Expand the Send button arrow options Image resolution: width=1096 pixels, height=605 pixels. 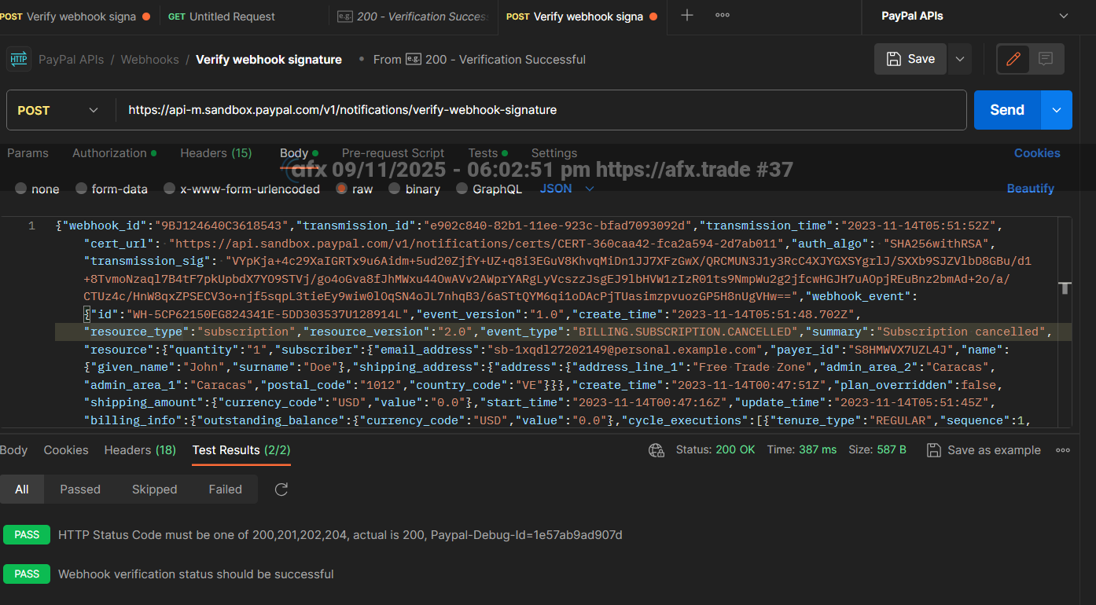point(1057,110)
